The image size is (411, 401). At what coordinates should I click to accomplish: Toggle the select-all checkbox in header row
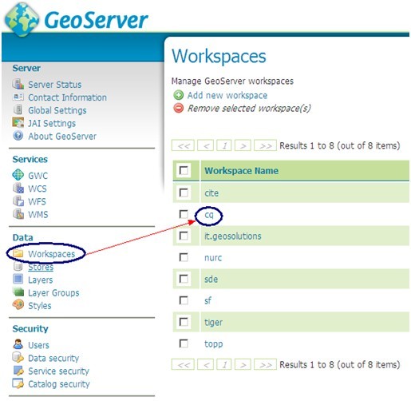184,170
